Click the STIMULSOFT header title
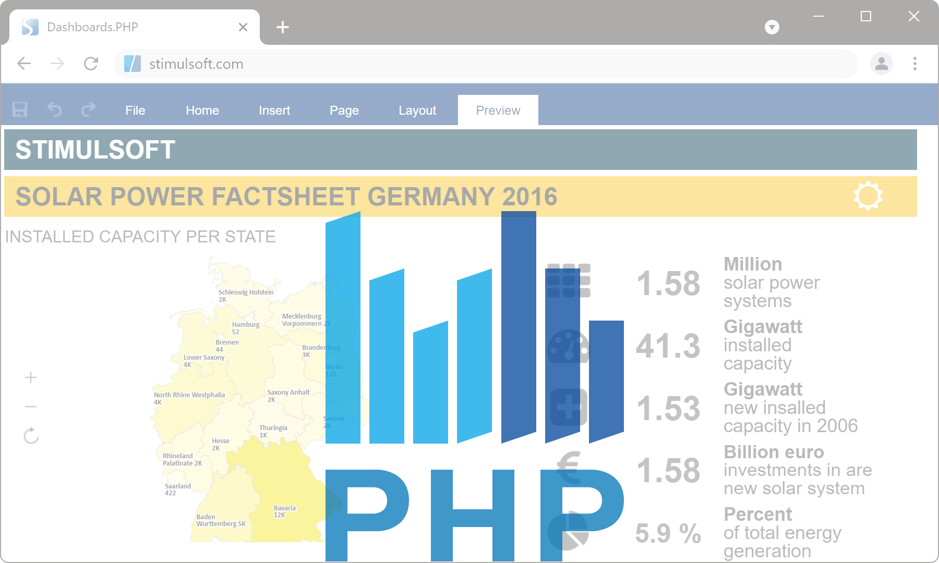 tap(95, 150)
